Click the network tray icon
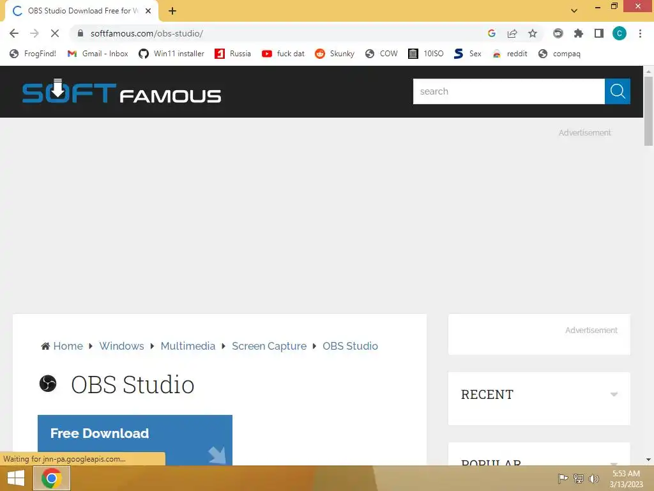Image resolution: width=654 pixels, height=491 pixels. (x=579, y=478)
